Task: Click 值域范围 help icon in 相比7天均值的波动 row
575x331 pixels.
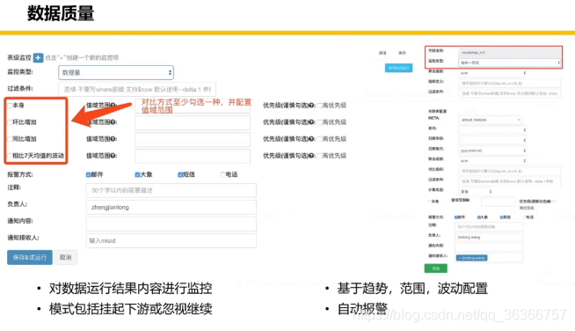Action: [x=113, y=156]
